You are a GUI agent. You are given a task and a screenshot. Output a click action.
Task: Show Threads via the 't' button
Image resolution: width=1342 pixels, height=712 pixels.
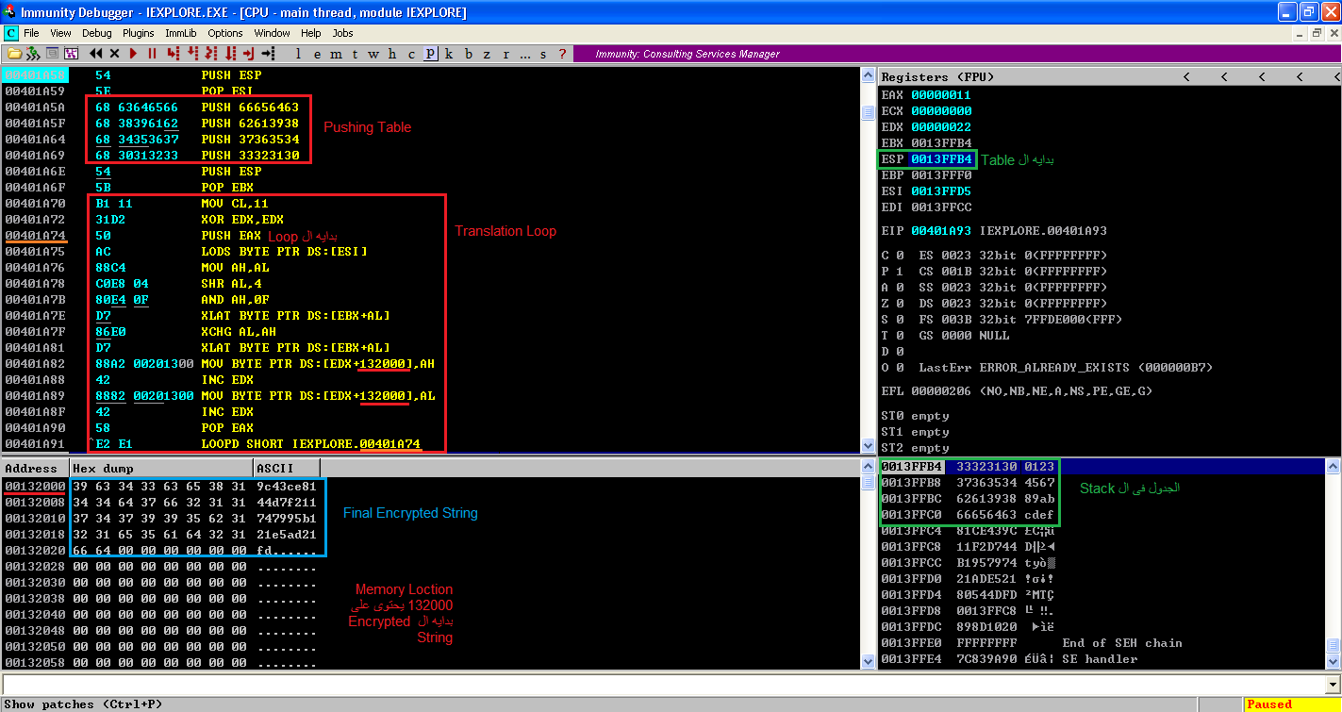pos(355,54)
